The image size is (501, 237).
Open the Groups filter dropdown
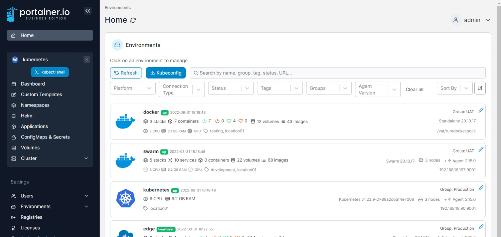329,88
